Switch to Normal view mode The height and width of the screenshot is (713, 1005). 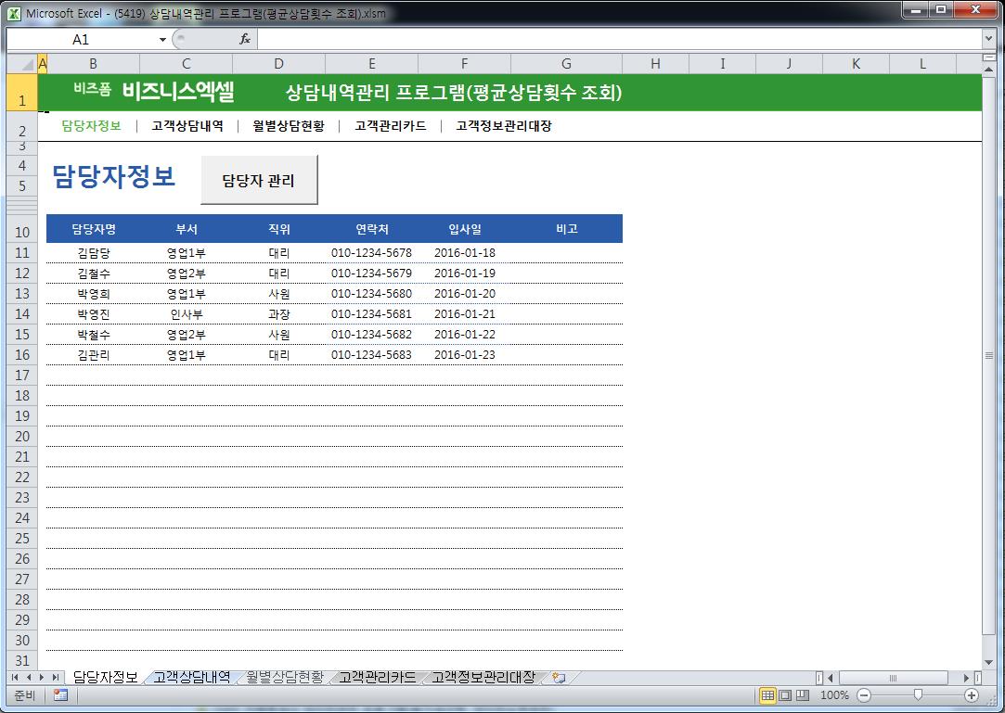(767, 695)
